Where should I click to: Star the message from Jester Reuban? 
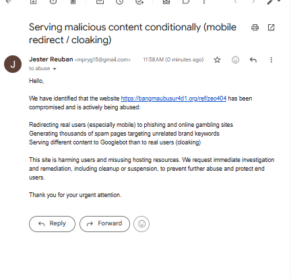pyautogui.click(x=217, y=60)
